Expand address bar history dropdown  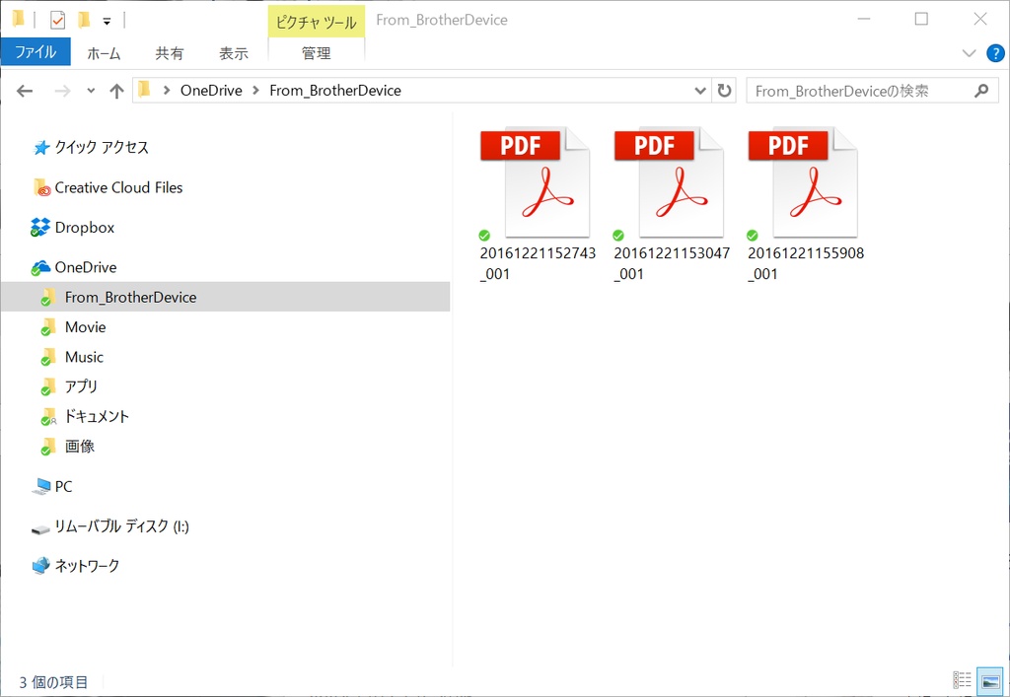pos(700,91)
